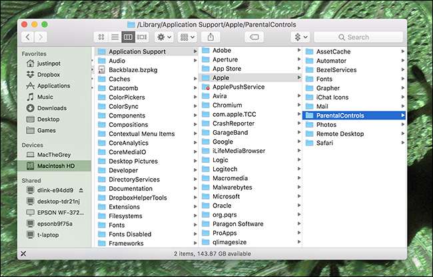433x277 pixels.
Task: Expand Aperture folder arrow
Action: (299, 59)
